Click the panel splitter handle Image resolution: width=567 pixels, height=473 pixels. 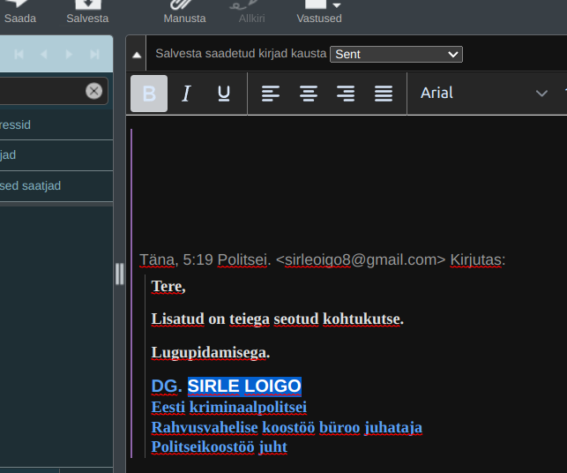(x=119, y=274)
